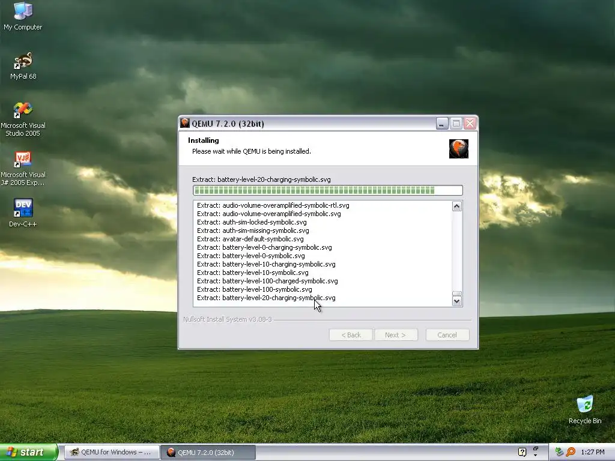Launch MyPal 68 browser shortcut

(23, 65)
